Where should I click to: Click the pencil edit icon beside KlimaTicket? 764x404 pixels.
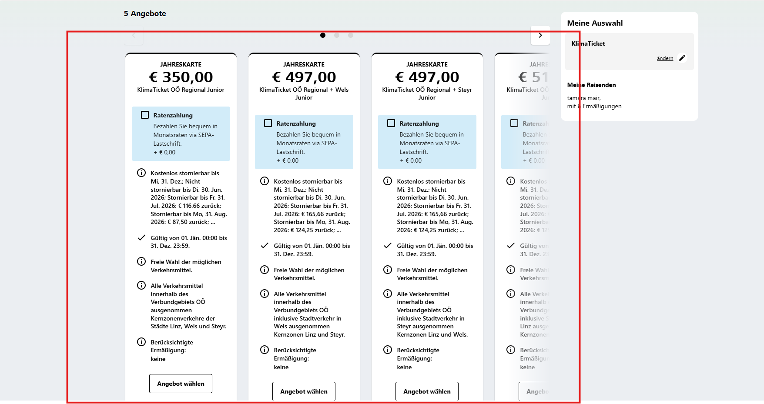pos(682,58)
